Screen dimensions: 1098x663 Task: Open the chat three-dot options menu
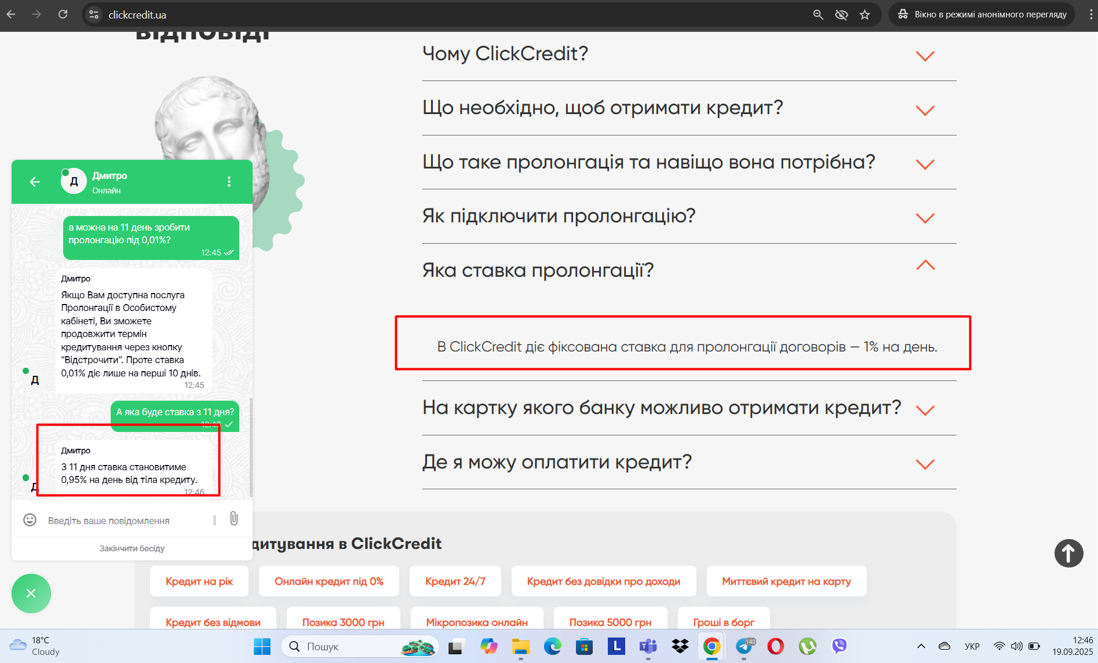point(229,182)
